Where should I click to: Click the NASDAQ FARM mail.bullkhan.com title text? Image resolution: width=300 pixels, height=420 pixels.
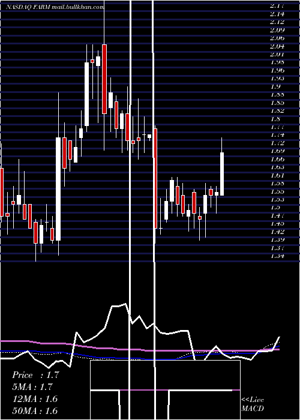pyautogui.click(x=55, y=7)
